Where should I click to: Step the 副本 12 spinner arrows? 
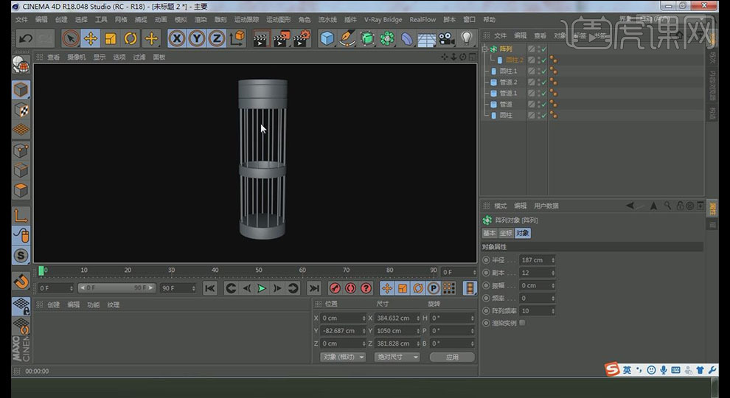point(553,273)
